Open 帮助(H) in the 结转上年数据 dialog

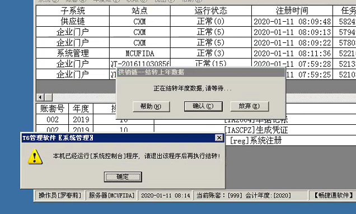(x=151, y=106)
